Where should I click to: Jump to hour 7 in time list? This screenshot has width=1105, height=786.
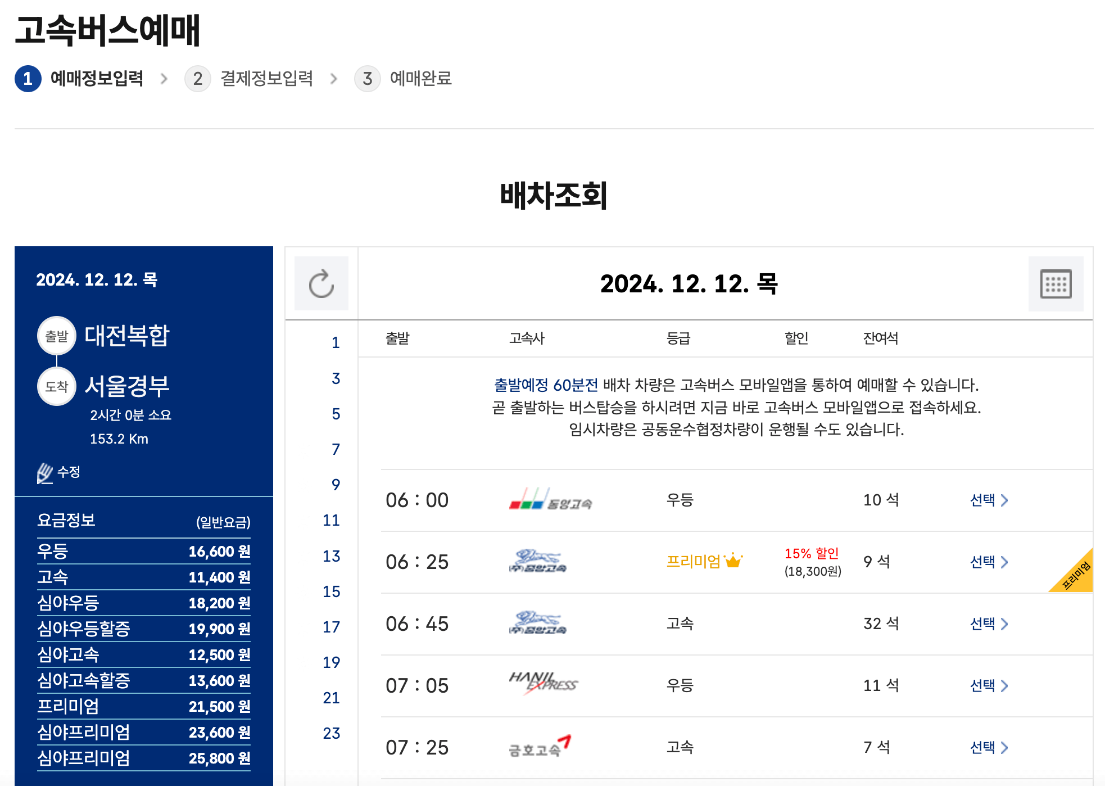pyautogui.click(x=336, y=449)
